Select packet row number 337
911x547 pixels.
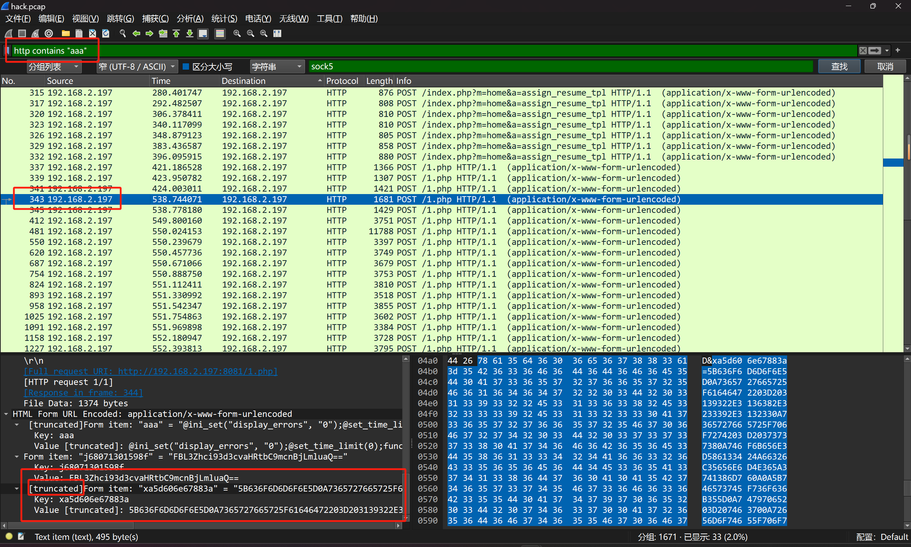click(441, 167)
